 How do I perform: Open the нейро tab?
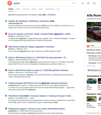point(18,9)
